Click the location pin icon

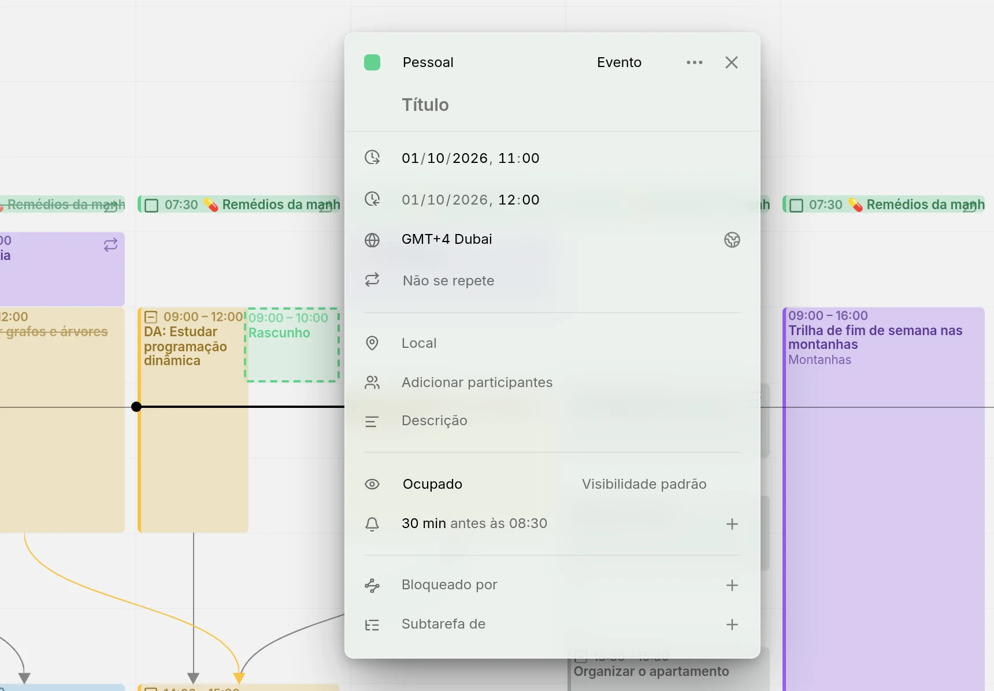pyautogui.click(x=372, y=343)
